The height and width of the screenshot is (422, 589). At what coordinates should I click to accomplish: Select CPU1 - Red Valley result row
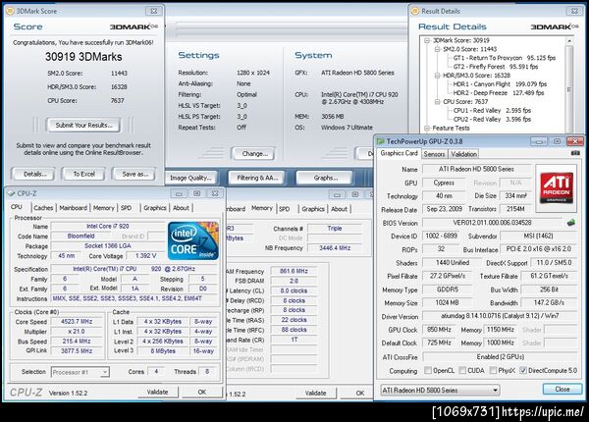tap(492, 110)
